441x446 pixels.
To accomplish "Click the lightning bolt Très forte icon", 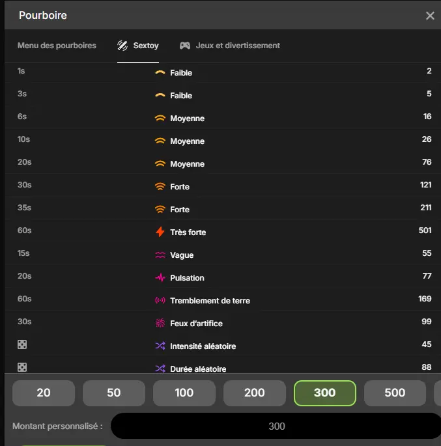I will (x=160, y=232).
